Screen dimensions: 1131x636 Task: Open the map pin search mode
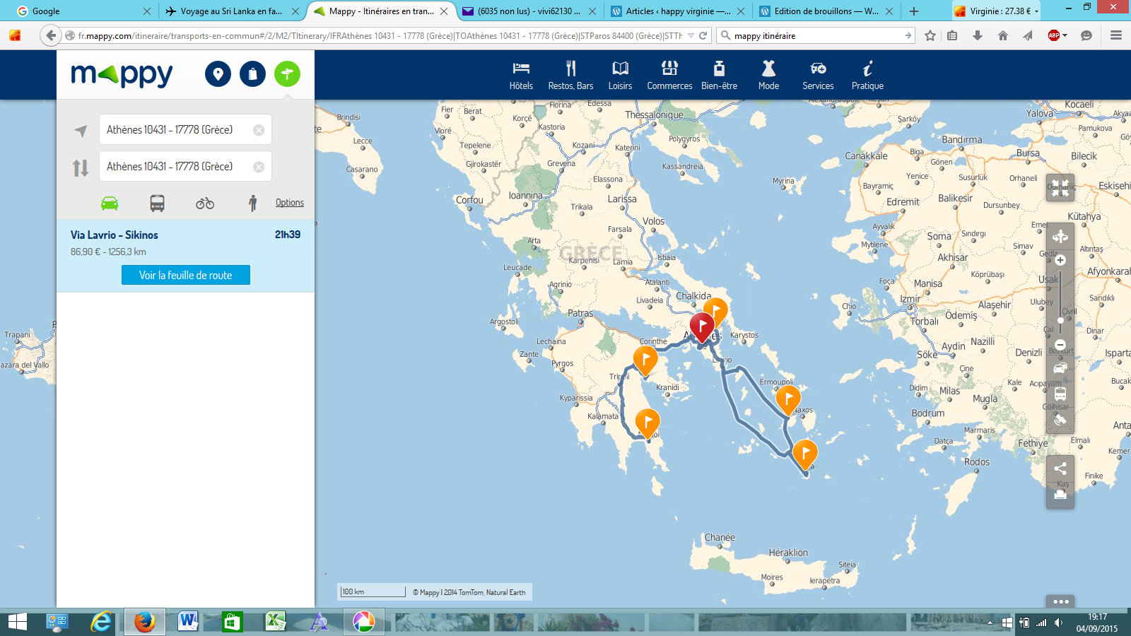(x=218, y=73)
